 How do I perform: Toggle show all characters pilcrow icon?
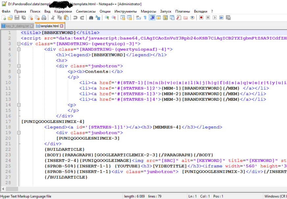tap(145, 17)
